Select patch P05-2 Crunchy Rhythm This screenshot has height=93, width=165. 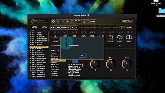pos(39,59)
